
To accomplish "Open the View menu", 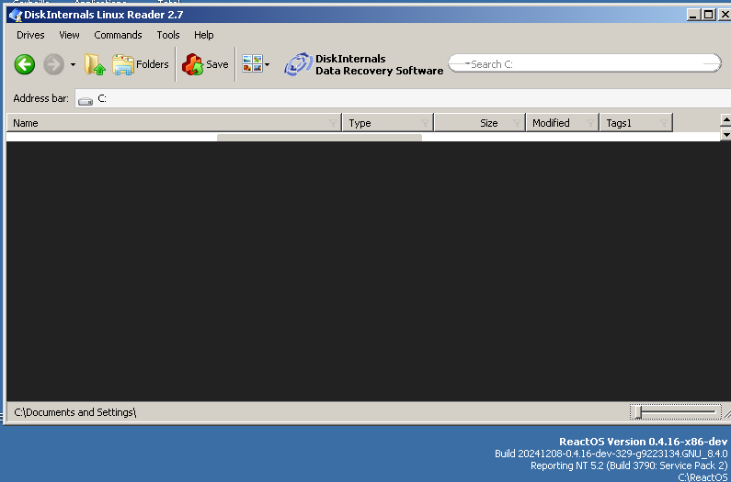I will click(x=69, y=36).
